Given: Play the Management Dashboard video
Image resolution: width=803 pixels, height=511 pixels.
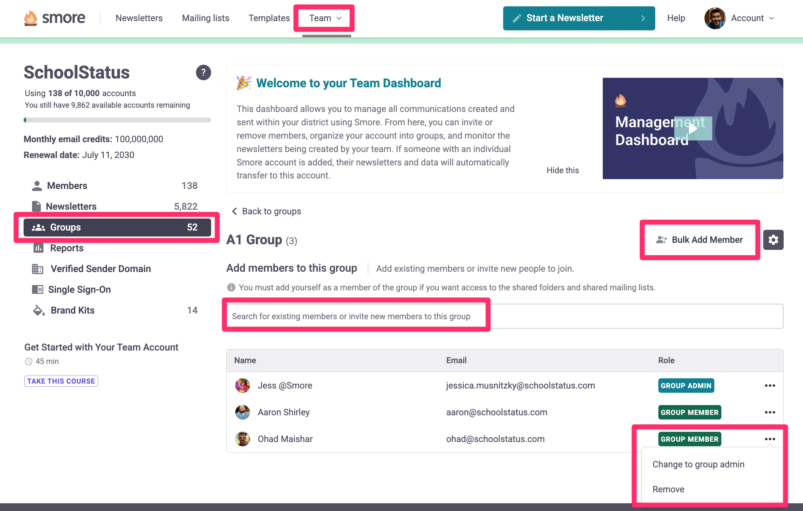Looking at the screenshot, I should click(x=693, y=128).
